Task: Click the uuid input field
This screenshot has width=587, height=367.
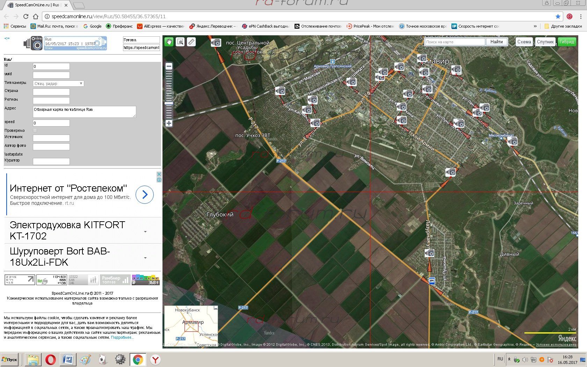Action: point(51,75)
